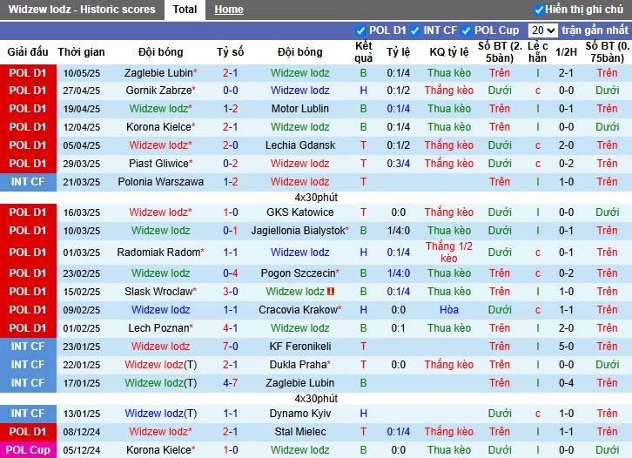Uncheck the POL D1 filter checkbox
Screen dimensions: 632x458
(x=360, y=30)
